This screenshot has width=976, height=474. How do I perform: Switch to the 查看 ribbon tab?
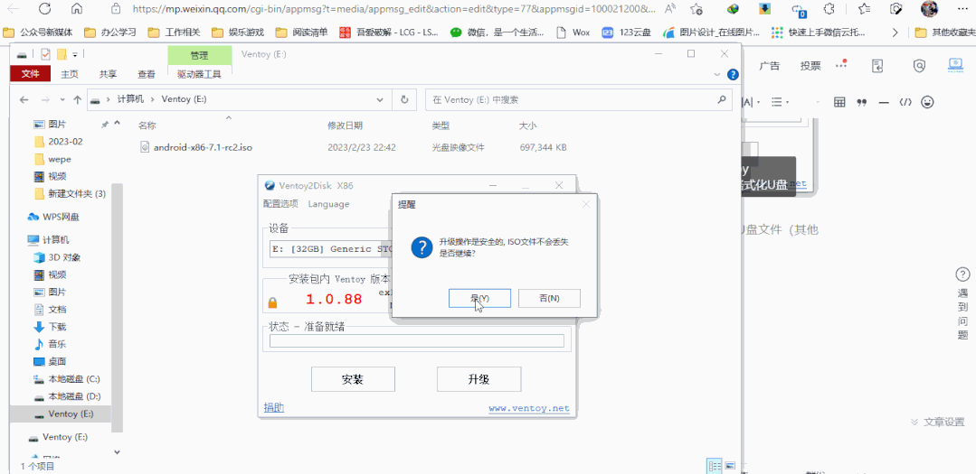click(147, 74)
